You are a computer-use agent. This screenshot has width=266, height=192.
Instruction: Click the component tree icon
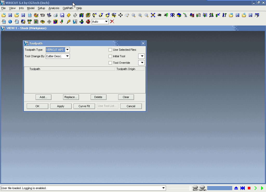pyautogui.click(x=185, y=15)
